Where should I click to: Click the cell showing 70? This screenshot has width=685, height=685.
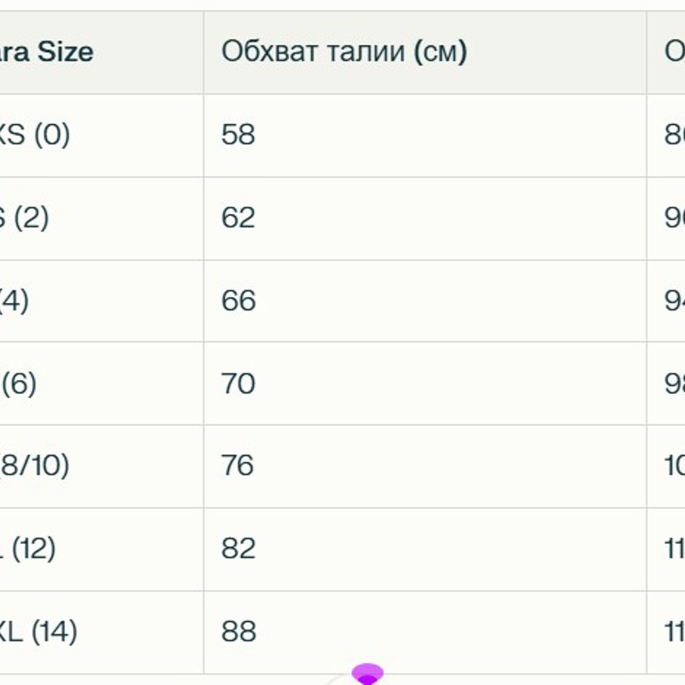425,383
